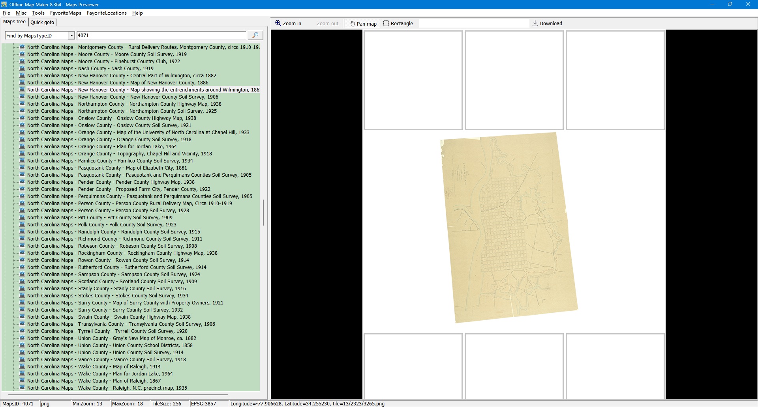The height and width of the screenshot is (407, 758).
Task: Click in the MapsTypeID search field
Action: click(161, 35)
